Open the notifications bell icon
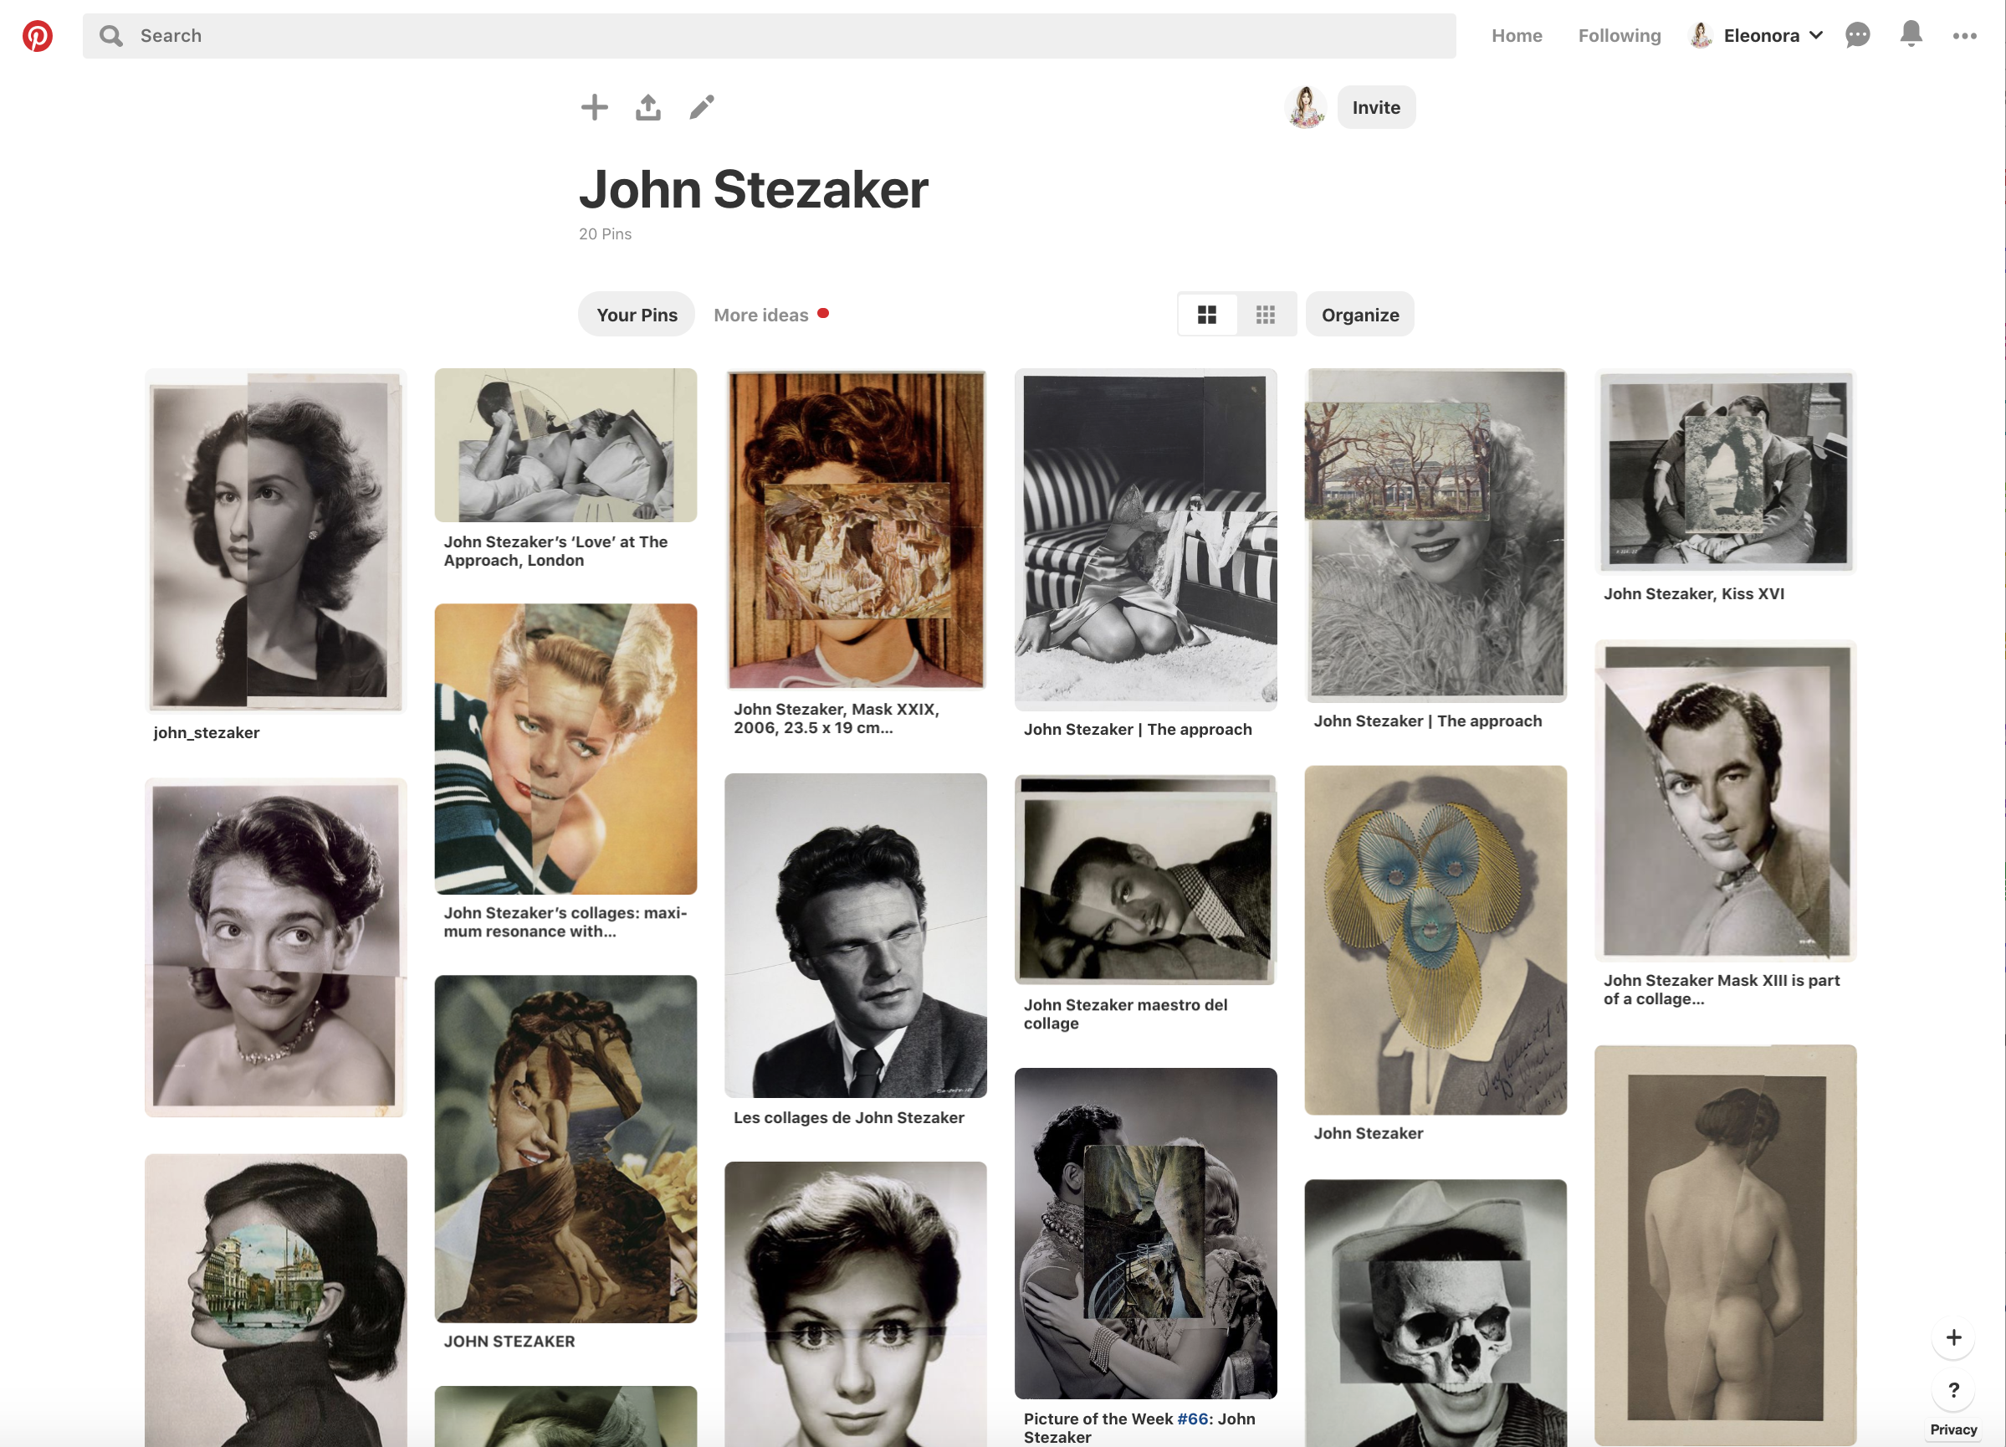The height and width of the screenshot is (1447, 2006). (x=1911, y=33)
